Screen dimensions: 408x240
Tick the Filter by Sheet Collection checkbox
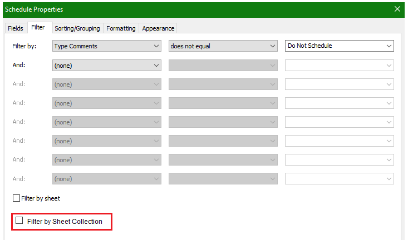click(x=19, y=220)
